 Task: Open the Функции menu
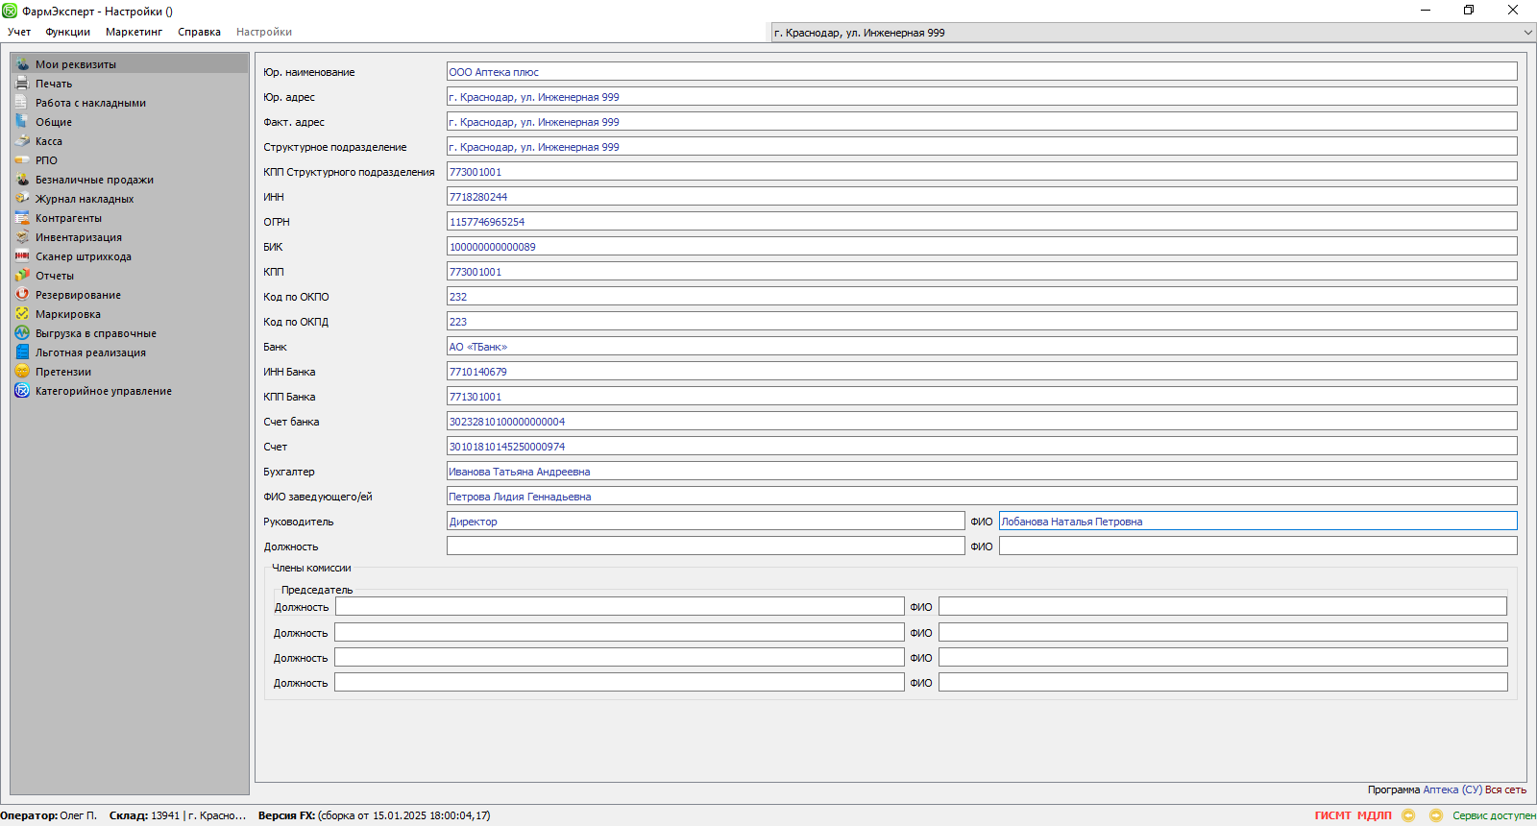coord(67,32)
